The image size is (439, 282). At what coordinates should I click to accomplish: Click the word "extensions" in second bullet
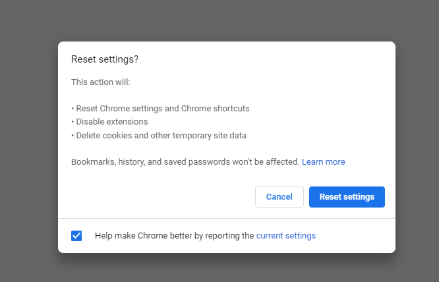(x=127, y=122)
